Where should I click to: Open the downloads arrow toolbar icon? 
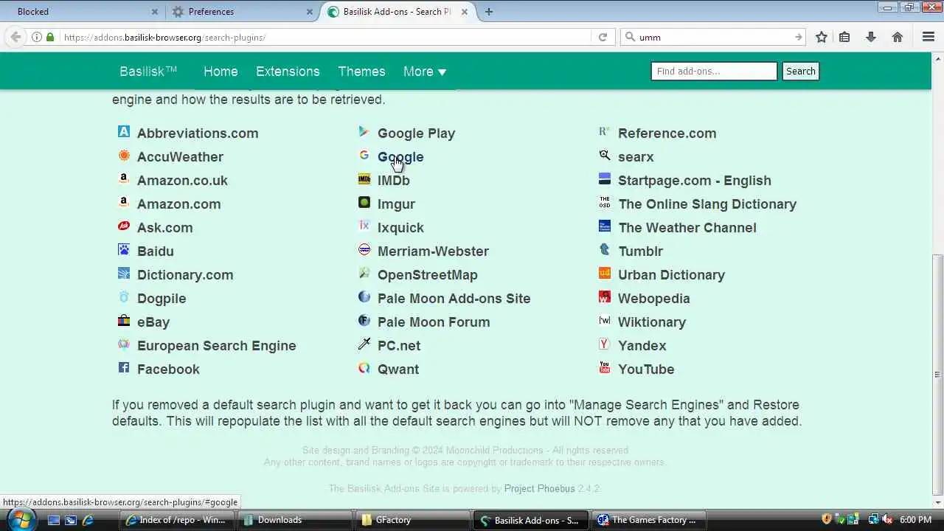tap(871, 37)
